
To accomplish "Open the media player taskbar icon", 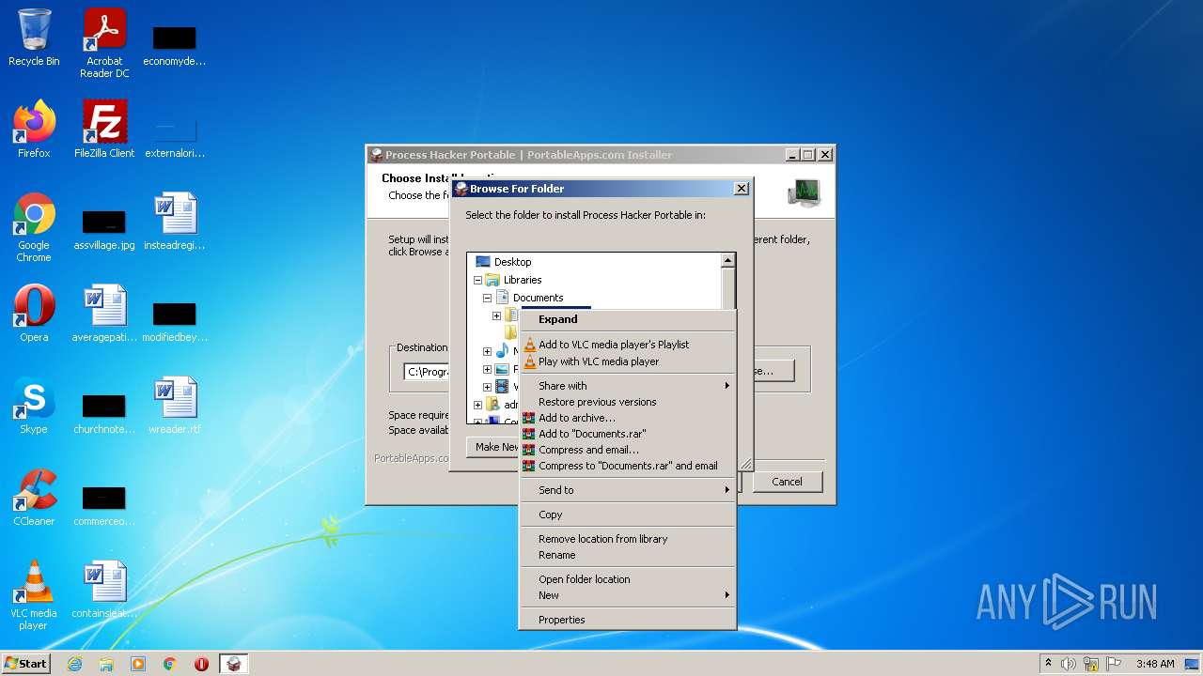I will (x=138, y=664).
